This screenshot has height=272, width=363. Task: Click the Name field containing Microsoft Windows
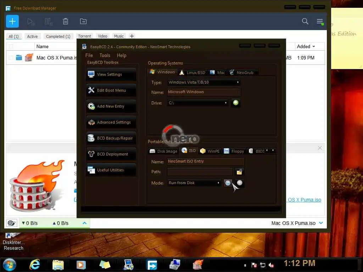coord(204,92)
